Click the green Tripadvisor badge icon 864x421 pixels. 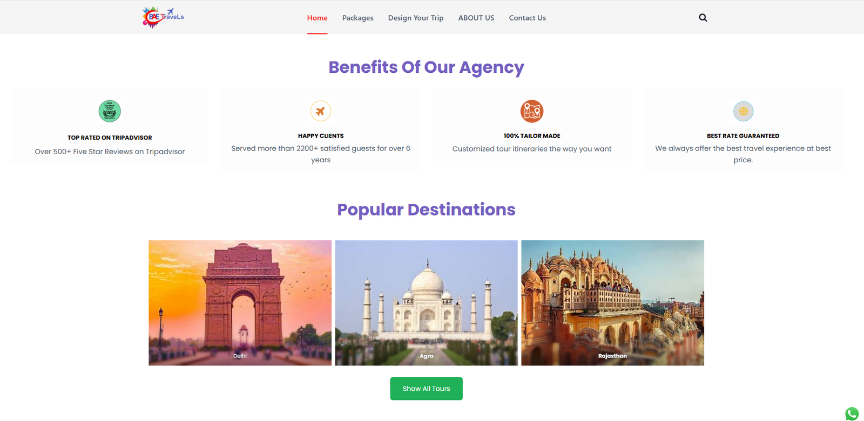110,111
